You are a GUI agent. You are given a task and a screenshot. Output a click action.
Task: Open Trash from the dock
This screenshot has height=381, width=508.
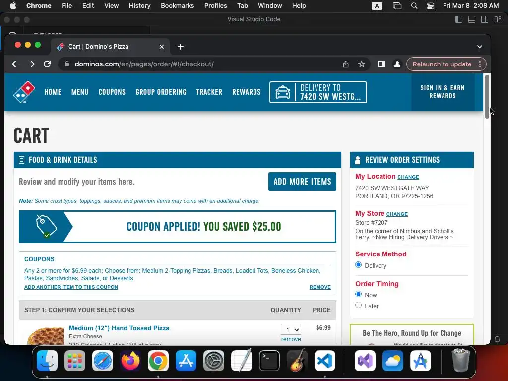pyautogui.click(x=460, y=360)
